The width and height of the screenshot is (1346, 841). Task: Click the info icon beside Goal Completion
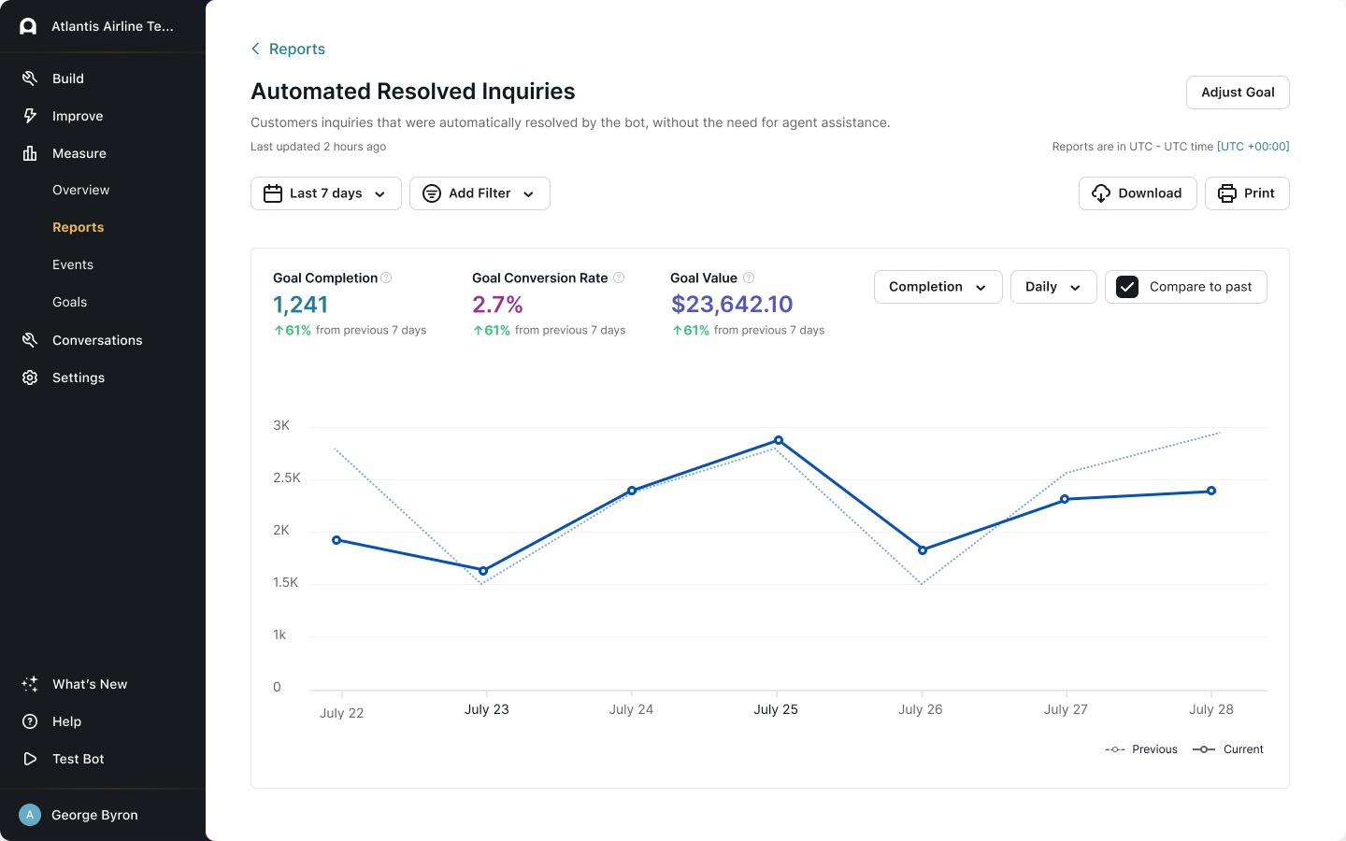click(386, 278)
